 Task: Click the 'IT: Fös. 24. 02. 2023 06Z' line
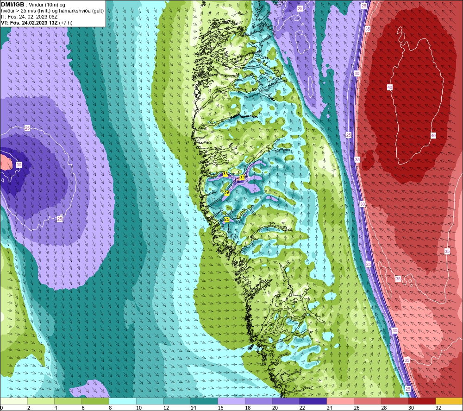coord(29,17)
